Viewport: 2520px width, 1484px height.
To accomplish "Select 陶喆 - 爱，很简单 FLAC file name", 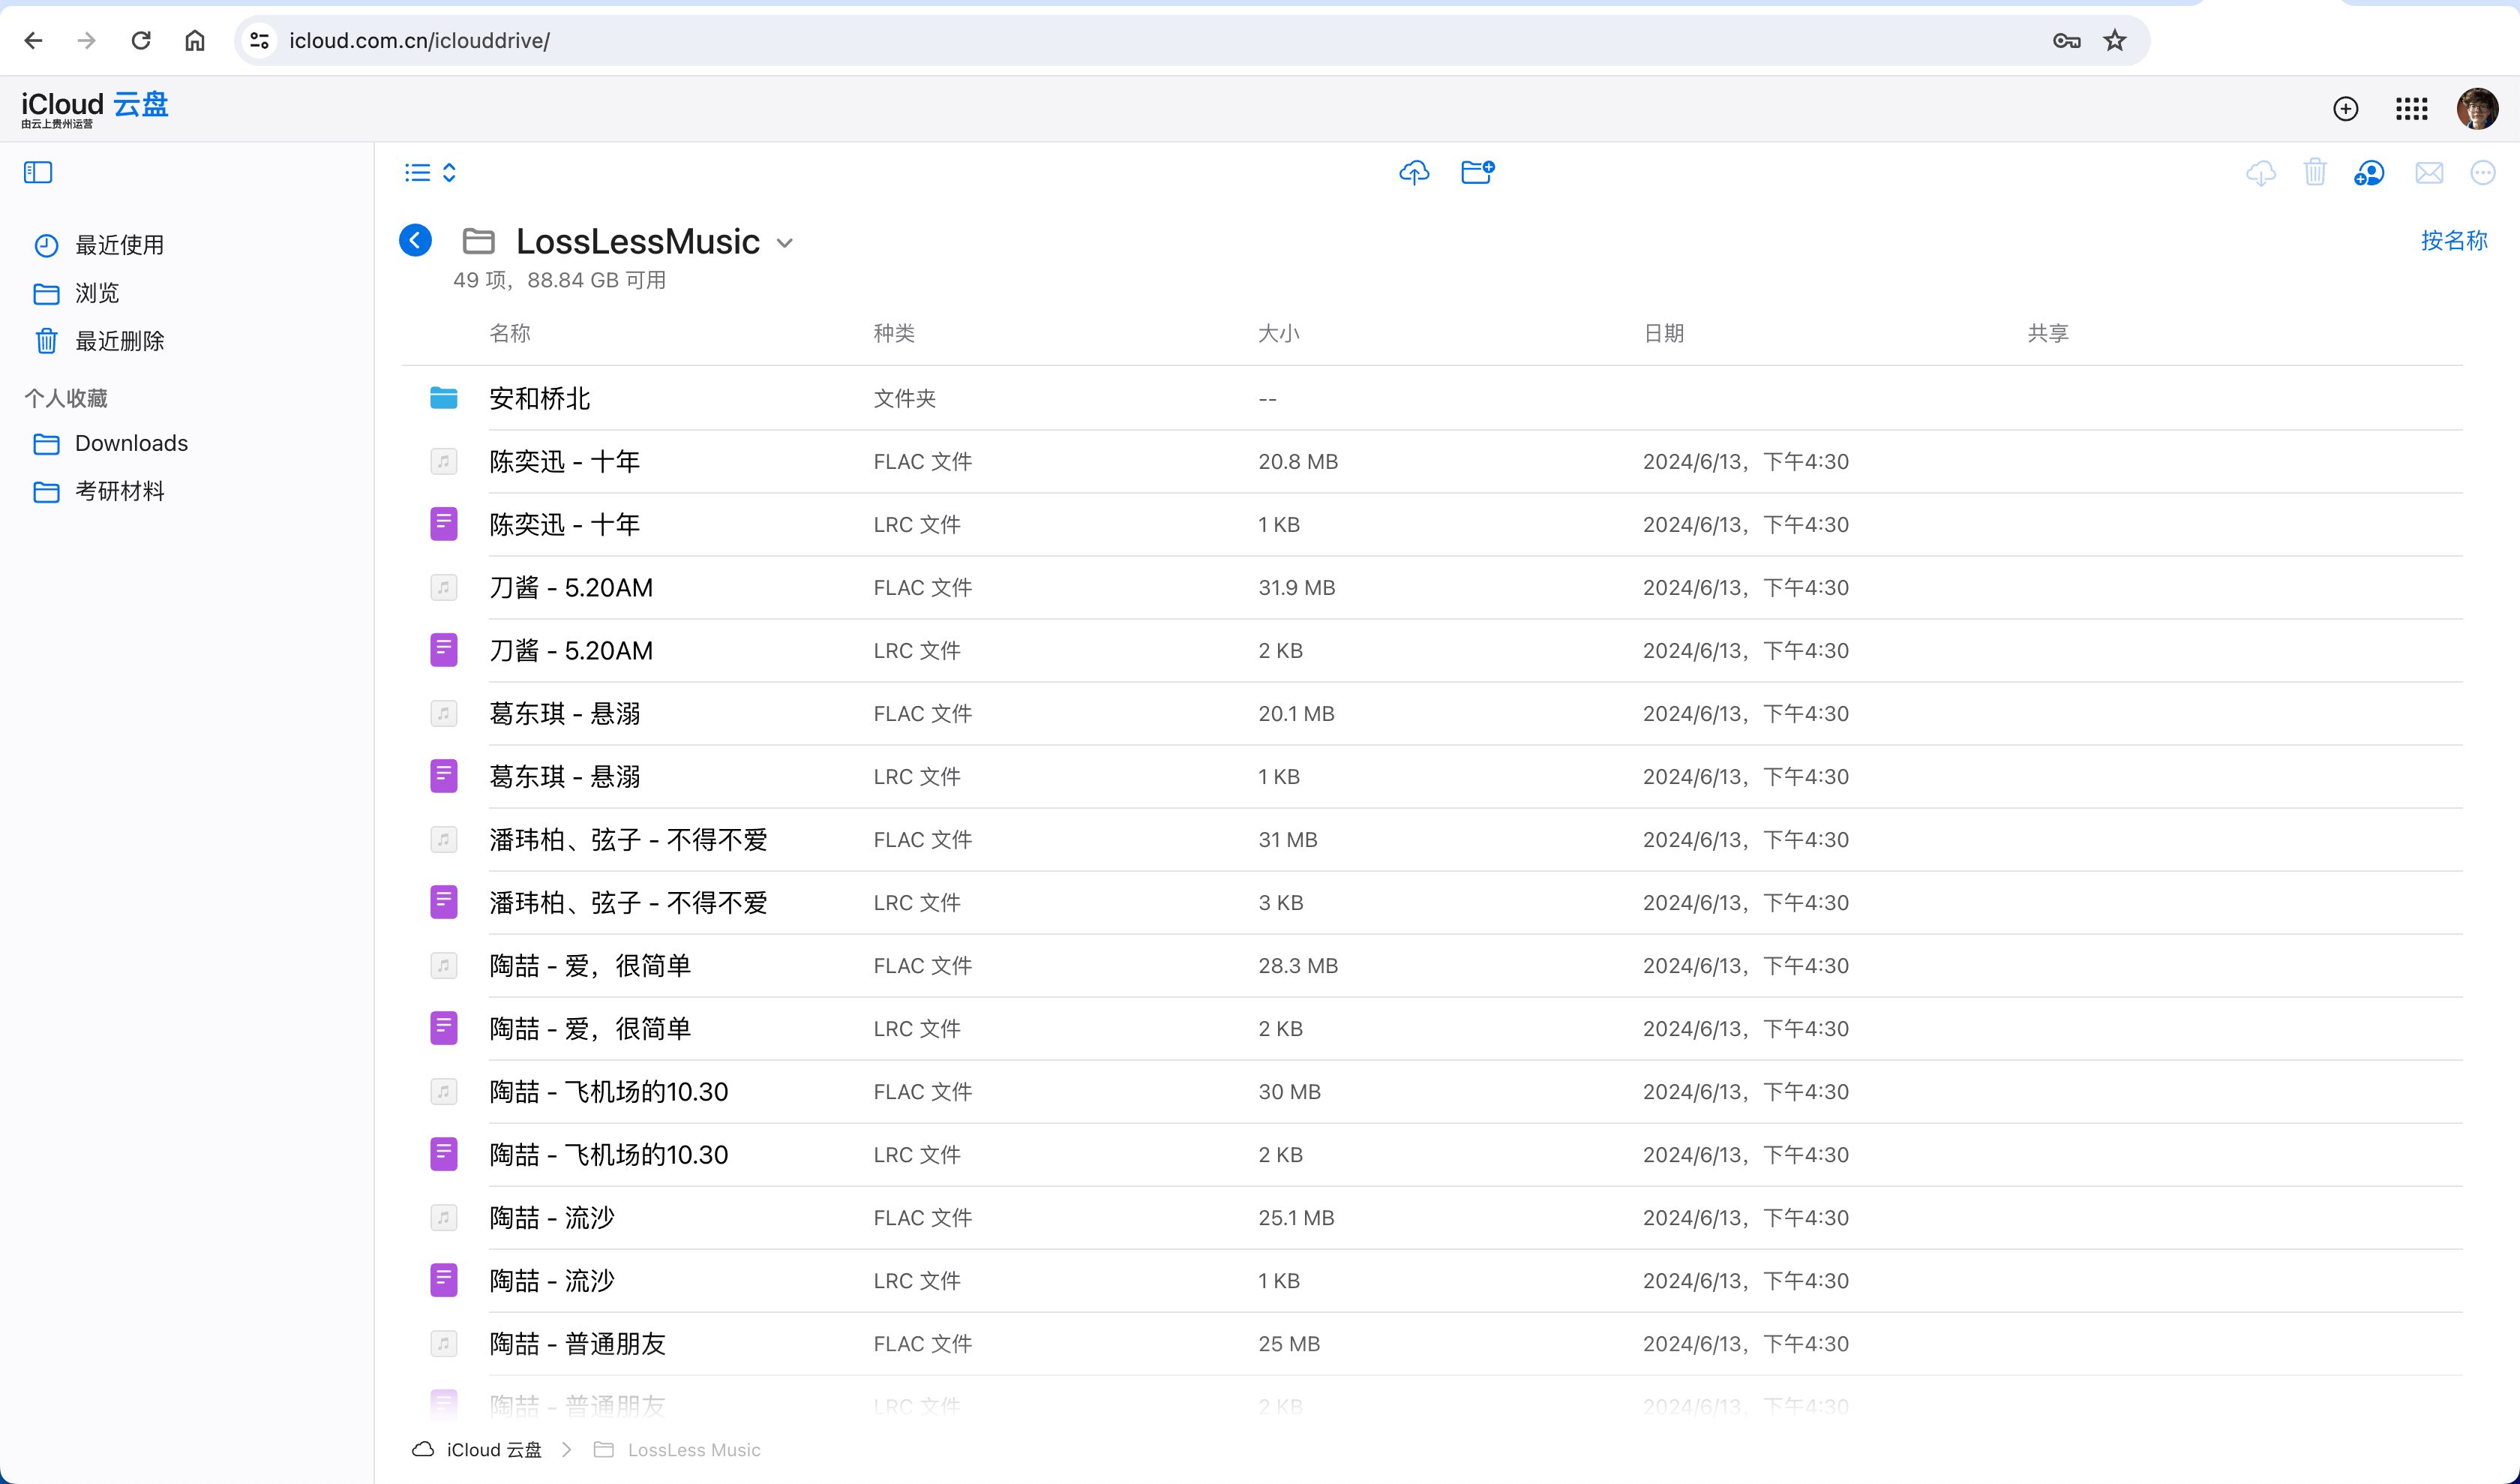I will [590, 965].
